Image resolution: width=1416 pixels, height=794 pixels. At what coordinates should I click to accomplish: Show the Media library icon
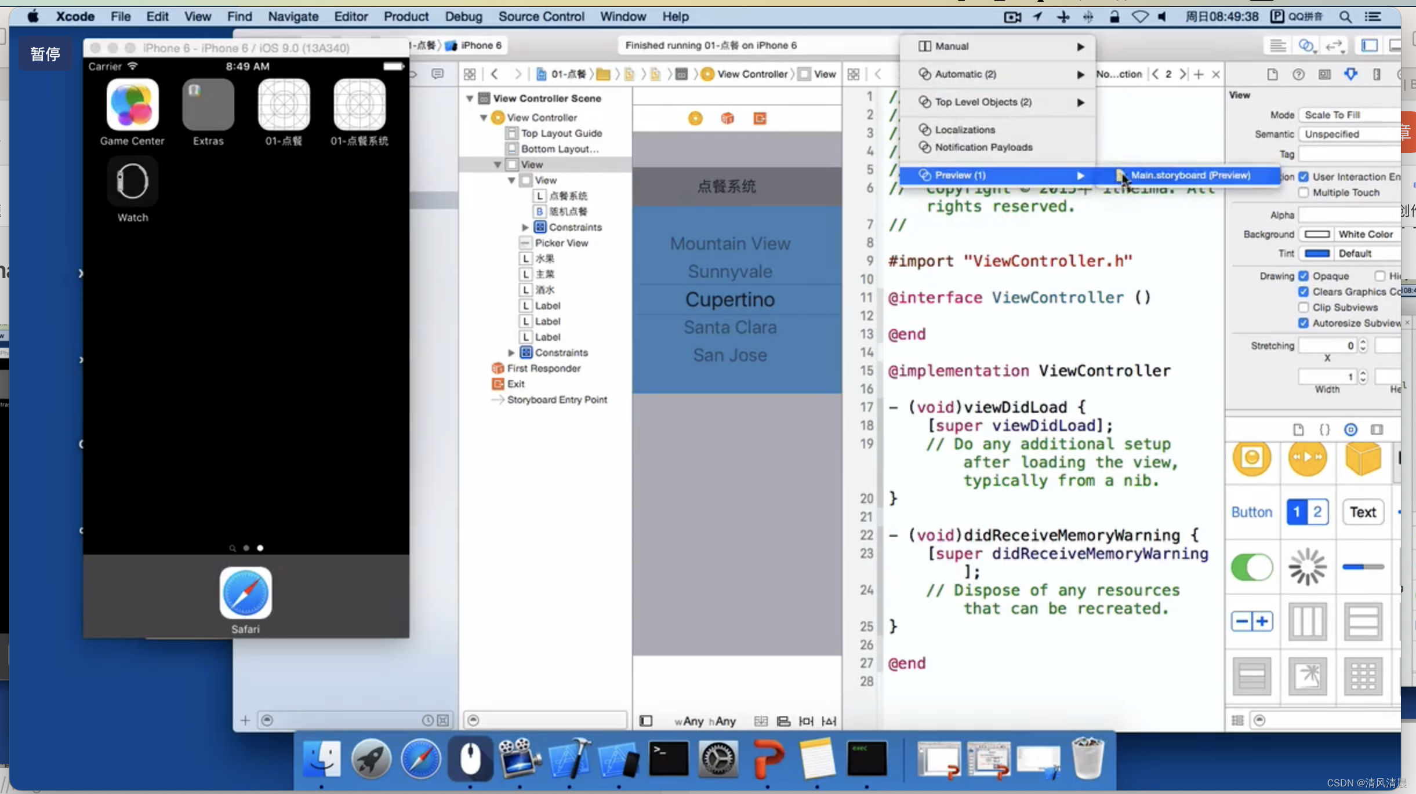click(x=1377, y=429)
